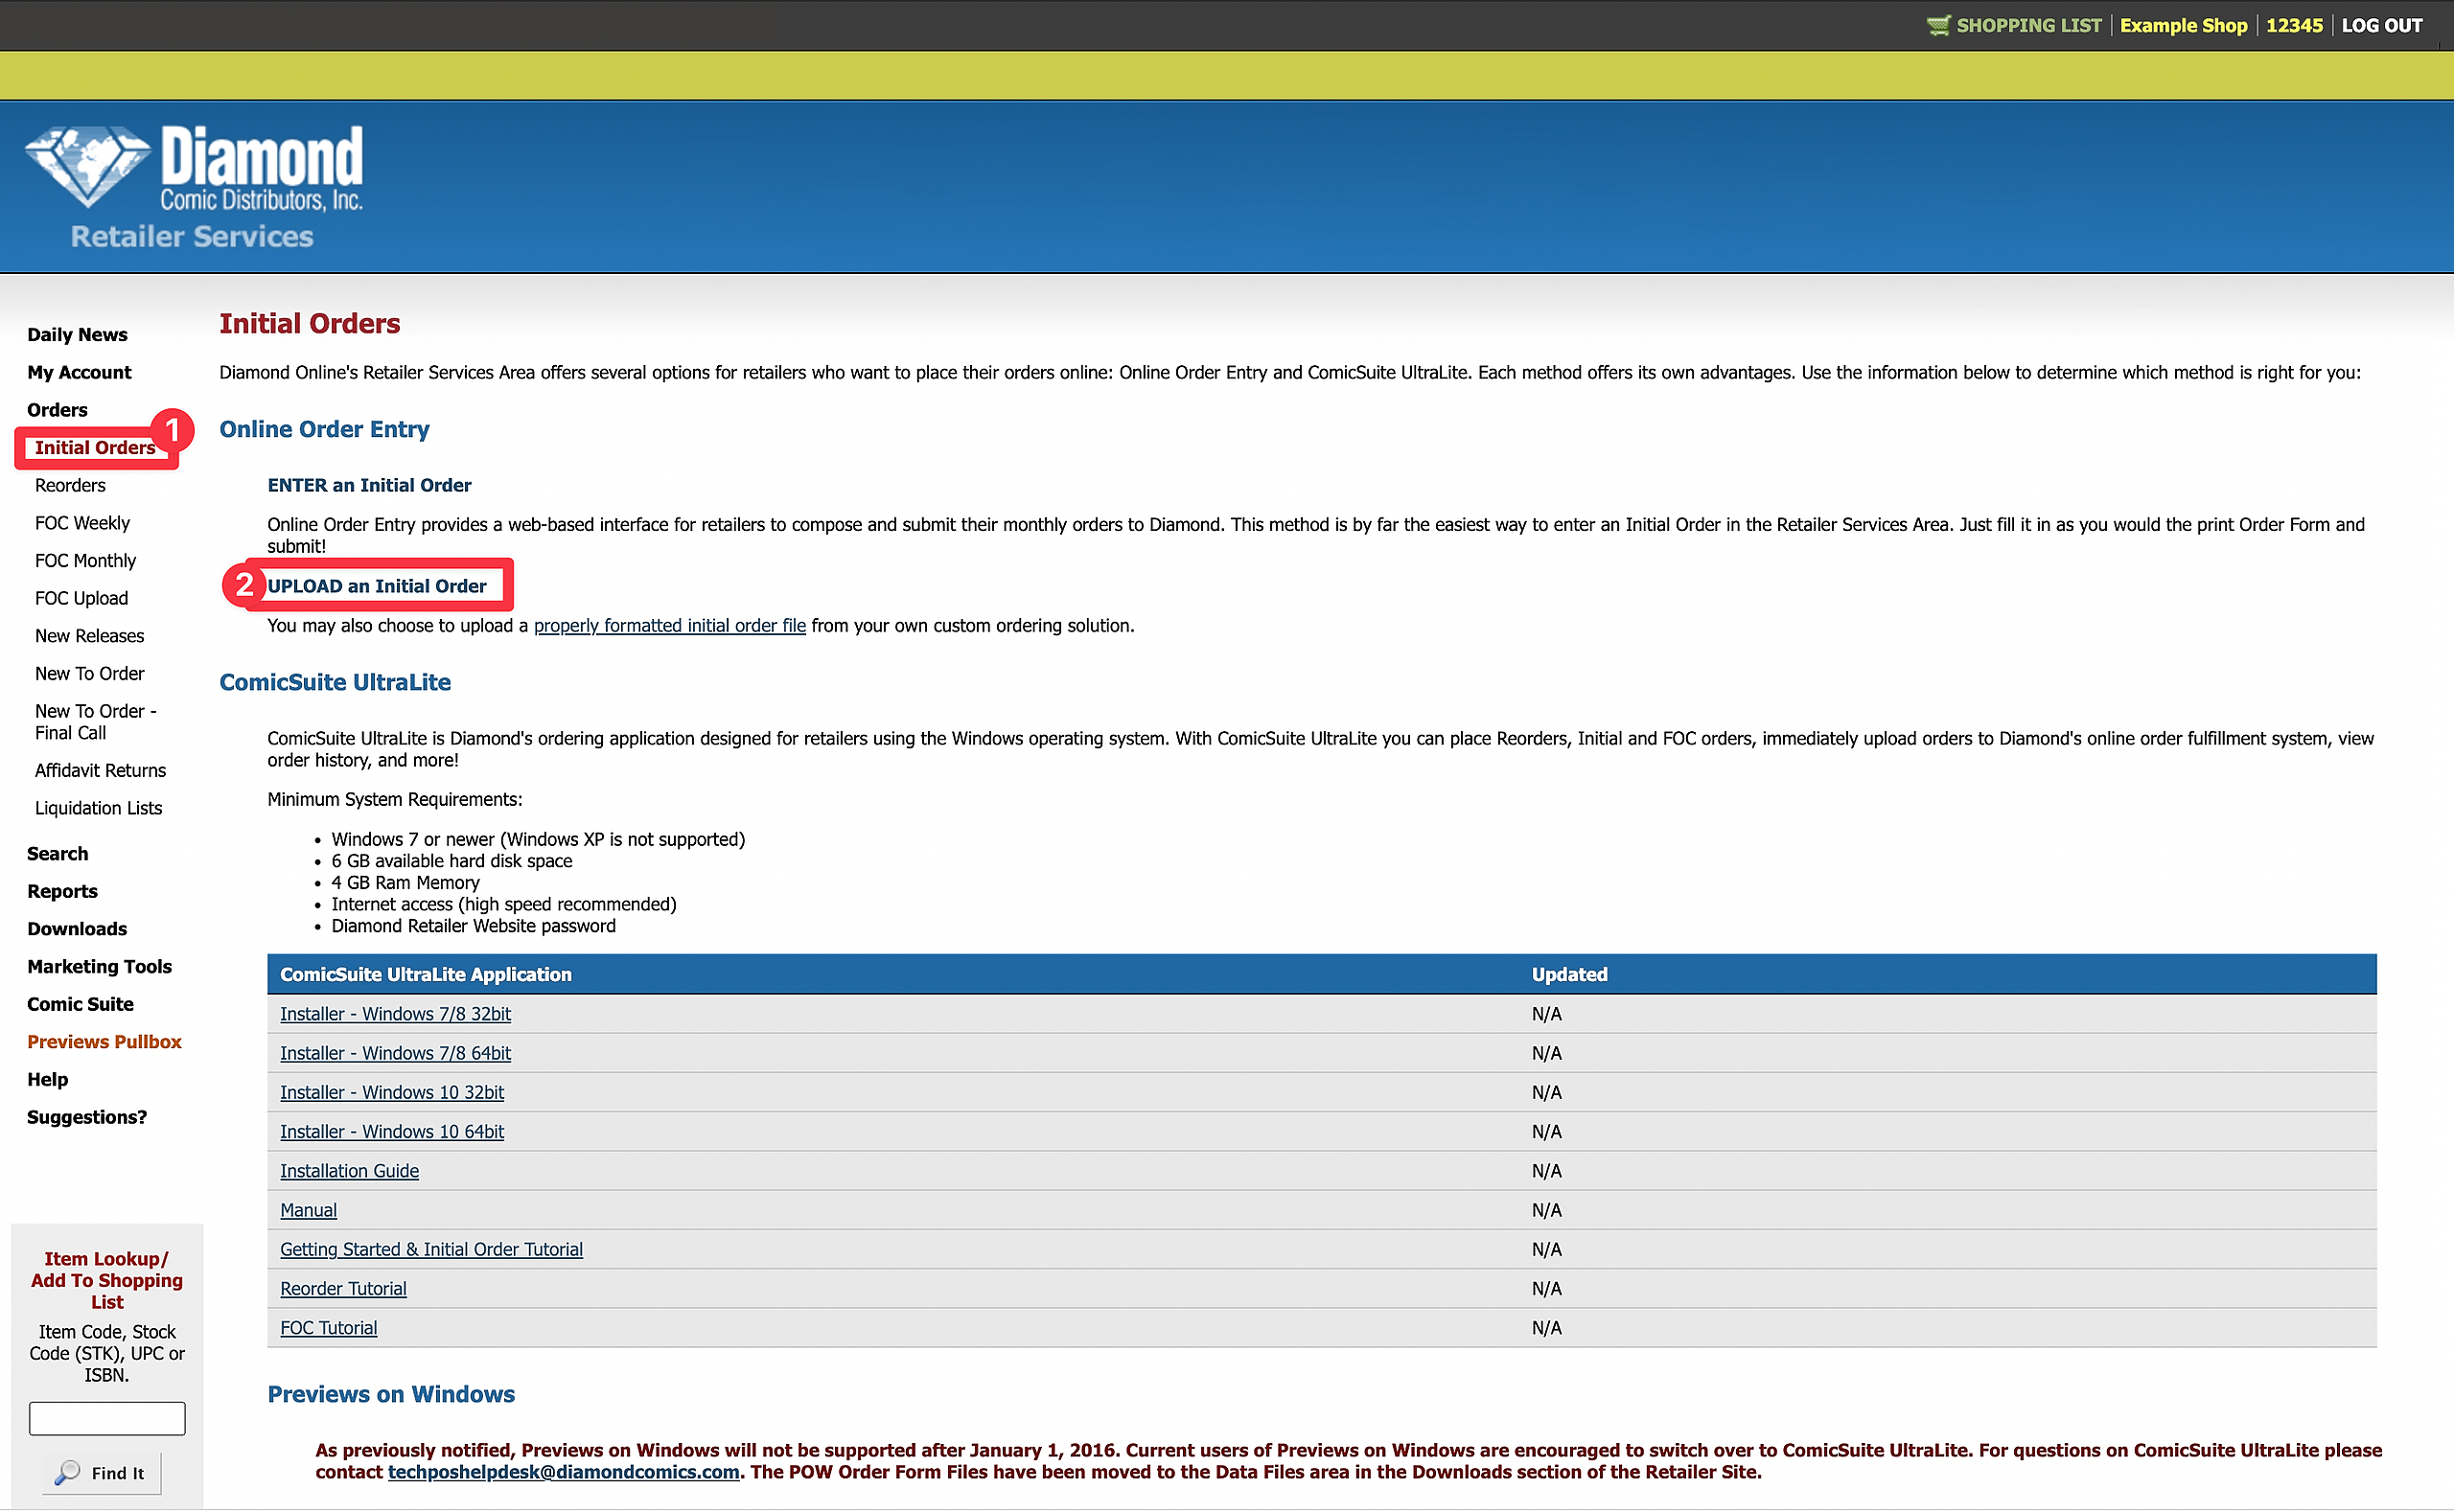Image resolution: width=2454 pixels, height=1512 pixels.
Task: Click the Initial Orders page heading
Action: (309, 323)
